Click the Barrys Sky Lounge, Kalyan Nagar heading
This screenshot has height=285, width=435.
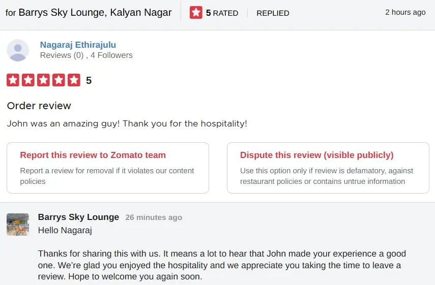(95, 13)
